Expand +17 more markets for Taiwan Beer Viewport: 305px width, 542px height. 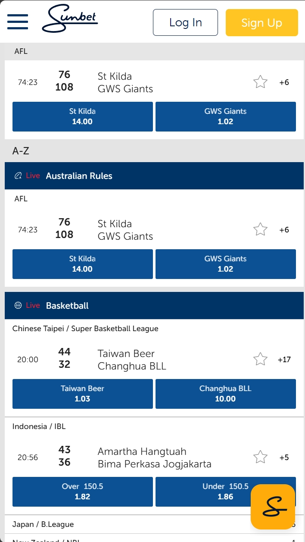coord(284,359)
